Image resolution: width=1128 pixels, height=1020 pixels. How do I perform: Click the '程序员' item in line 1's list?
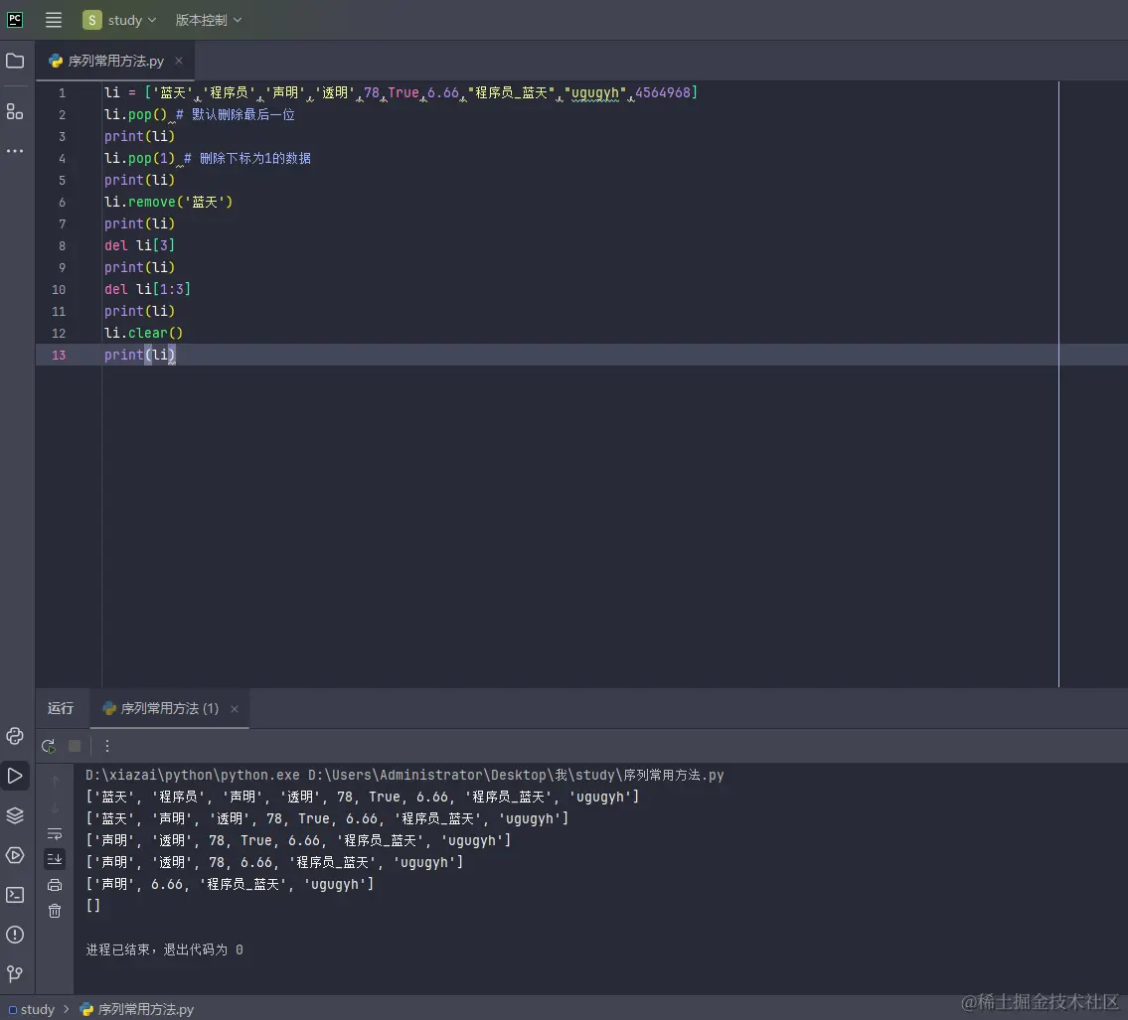coord(230,92)
